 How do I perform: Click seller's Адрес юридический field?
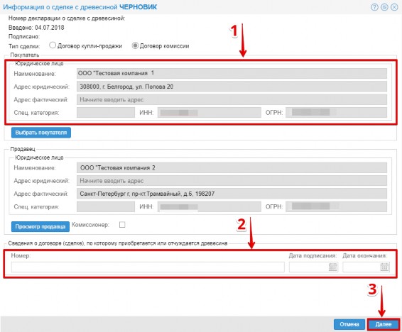click(232, 181)
